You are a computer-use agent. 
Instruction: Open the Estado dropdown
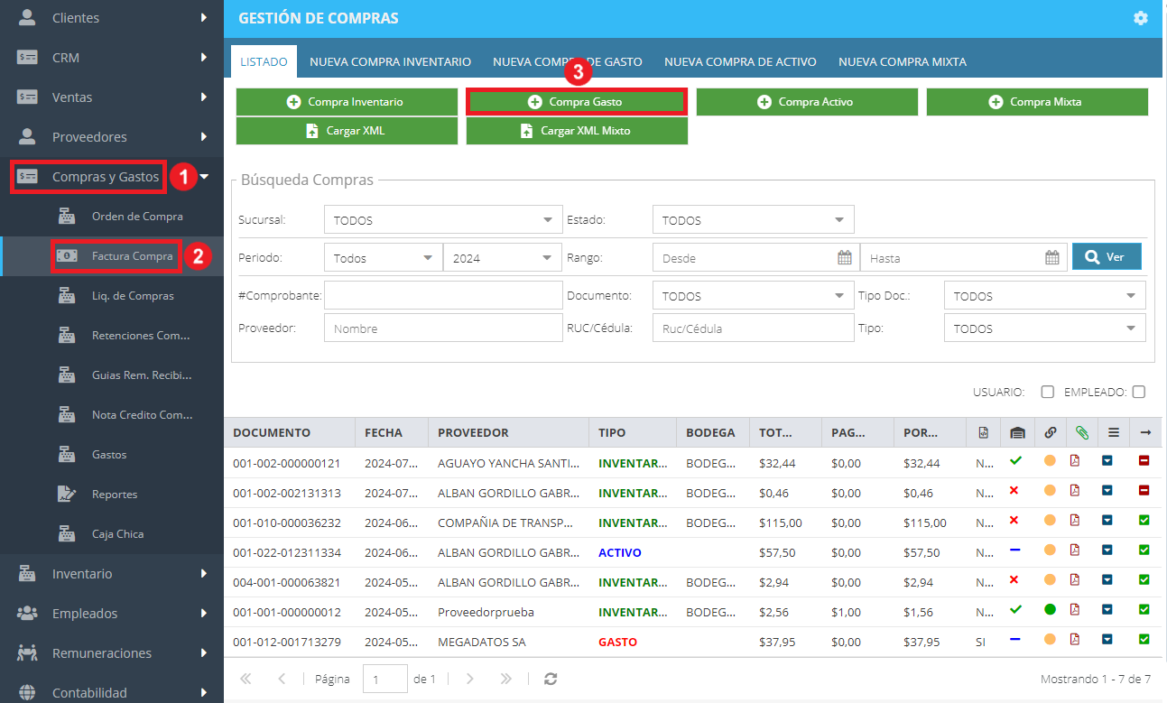(x=753, y=219)
